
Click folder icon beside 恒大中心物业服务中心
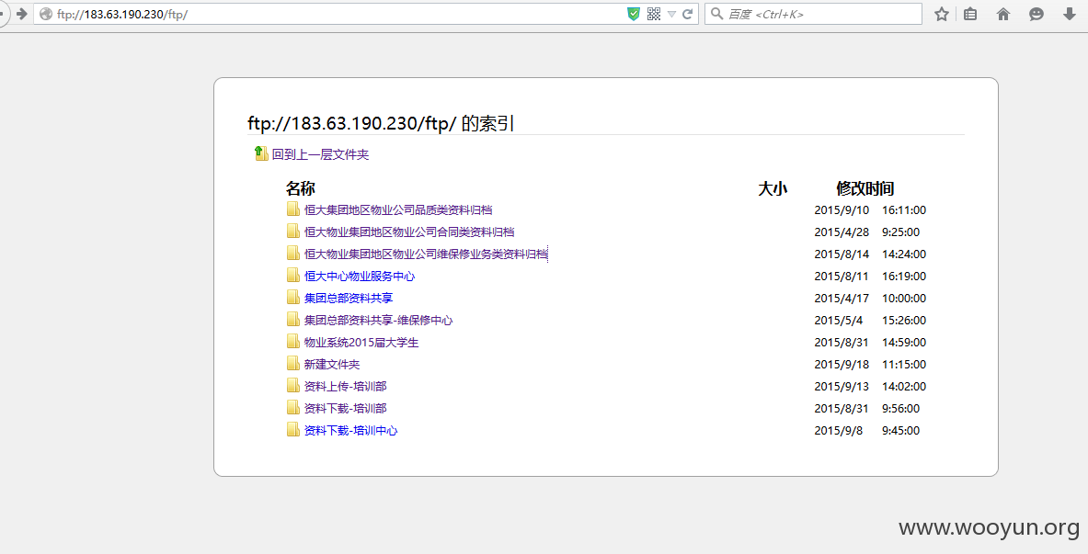293,276
